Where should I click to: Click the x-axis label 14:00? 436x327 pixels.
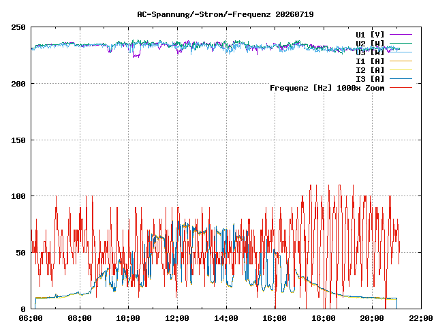point(226,318)
